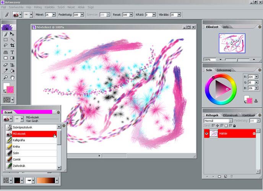Viewport: 263px width, 191px height.
Task: Choose the Magic Wand tool
Action: (x=12, y=39)
